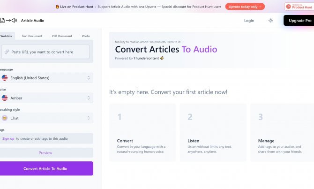Click 'Support Article Audio with one Upvote' text
Screen dimensions: 314x189
pyautogui.click(x=159, y=7)
